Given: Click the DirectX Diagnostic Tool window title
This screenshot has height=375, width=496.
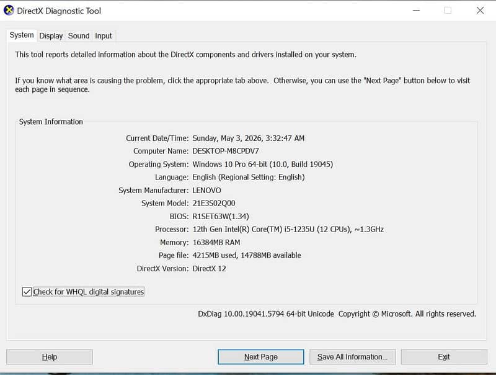Looking at the screenshot, I should tap(59, 11).
